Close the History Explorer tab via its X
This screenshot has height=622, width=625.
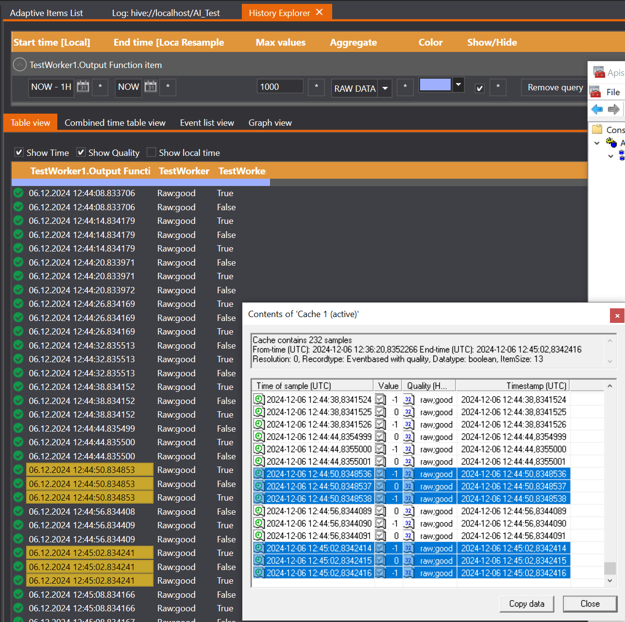(x=320, y=12)
